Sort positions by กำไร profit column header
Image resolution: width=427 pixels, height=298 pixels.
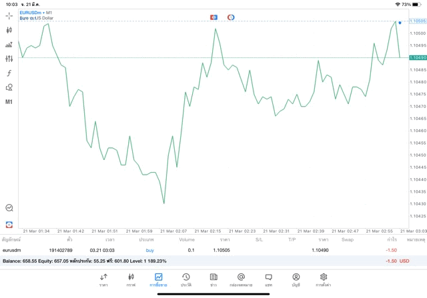click(x=392, y=239)
